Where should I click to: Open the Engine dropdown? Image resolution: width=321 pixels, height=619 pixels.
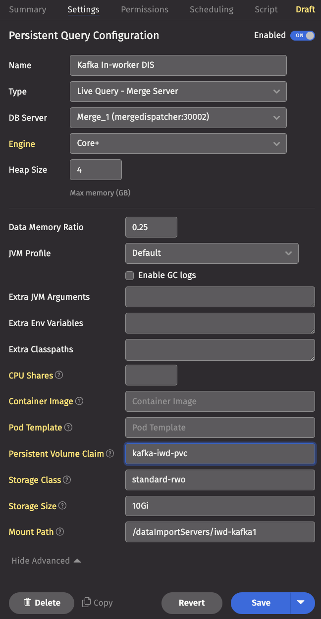click(x=178, y=144)
